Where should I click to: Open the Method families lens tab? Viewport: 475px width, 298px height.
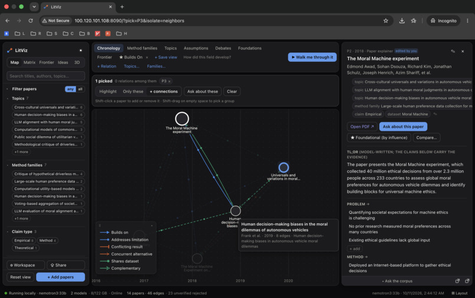tap(142, 48)
